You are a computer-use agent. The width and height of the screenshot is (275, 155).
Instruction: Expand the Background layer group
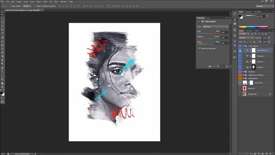[x=243, y=78]
